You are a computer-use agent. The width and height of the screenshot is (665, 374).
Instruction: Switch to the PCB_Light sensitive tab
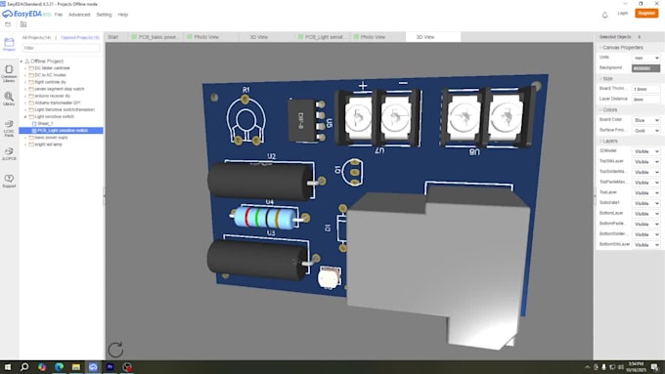(323, 37)
